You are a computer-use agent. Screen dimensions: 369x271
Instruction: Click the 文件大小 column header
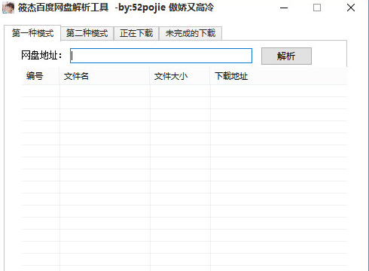pos(180,76)
